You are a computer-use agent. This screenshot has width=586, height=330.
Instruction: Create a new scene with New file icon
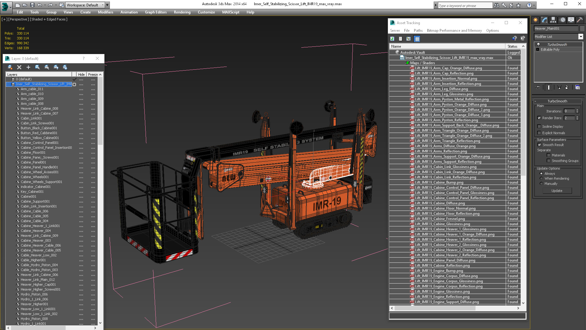click(18, 5)
